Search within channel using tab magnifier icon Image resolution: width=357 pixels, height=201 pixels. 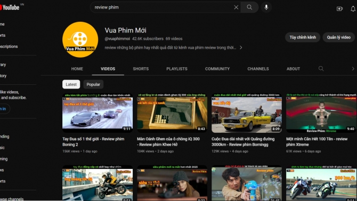click(x=321, y=69)
